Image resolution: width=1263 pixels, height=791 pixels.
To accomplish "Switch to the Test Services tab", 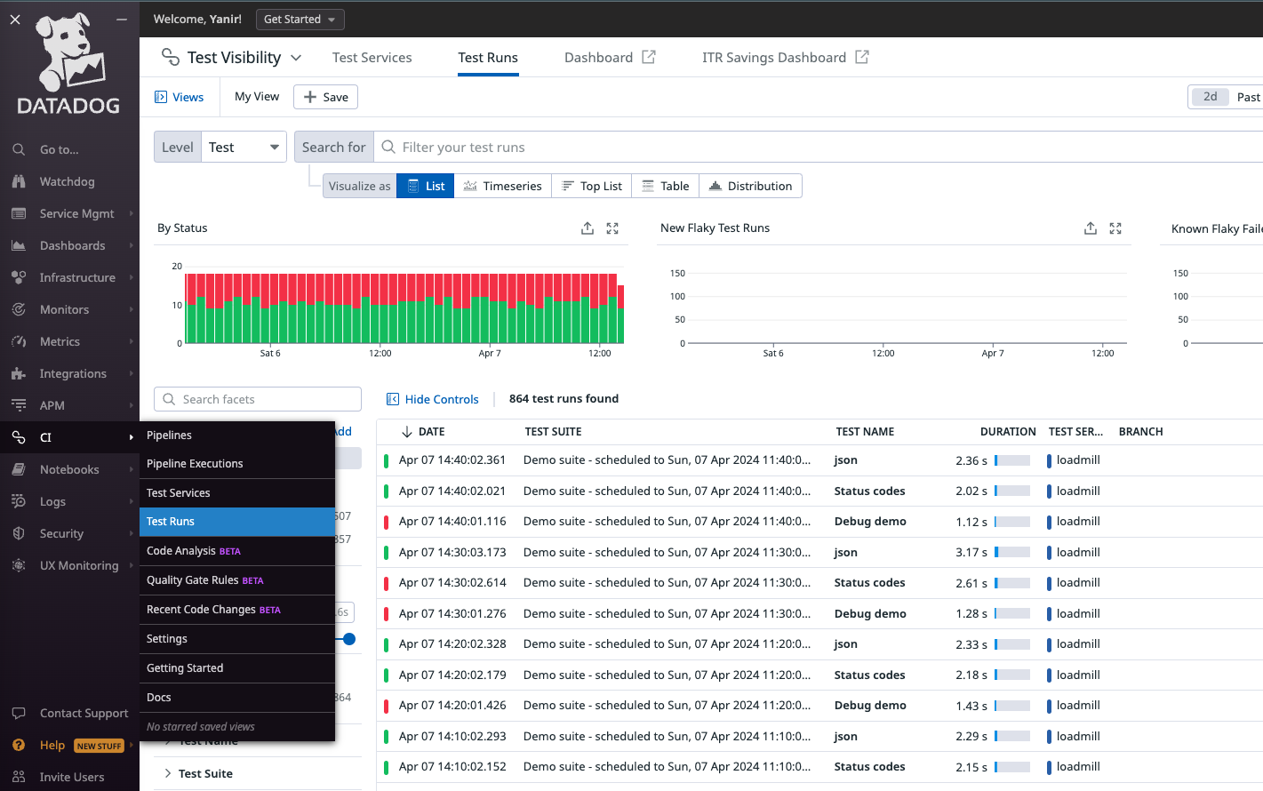I will pos(372,58).
